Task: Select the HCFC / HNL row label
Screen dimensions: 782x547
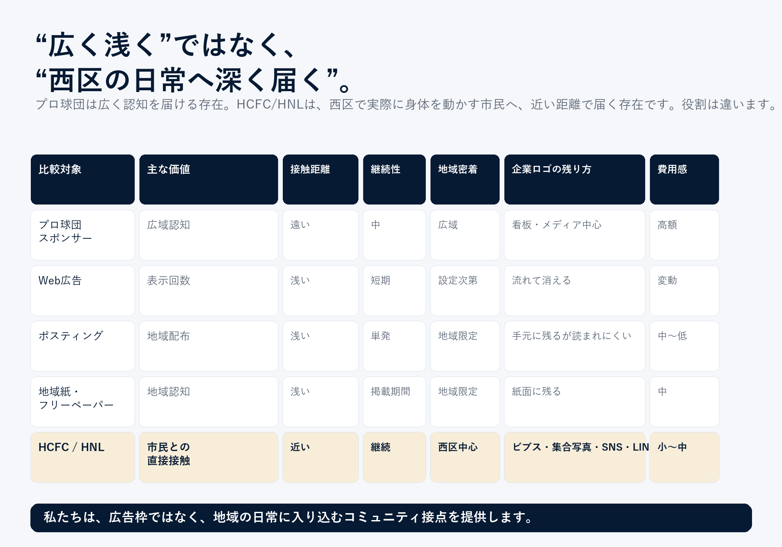Action: pos(83,457)
